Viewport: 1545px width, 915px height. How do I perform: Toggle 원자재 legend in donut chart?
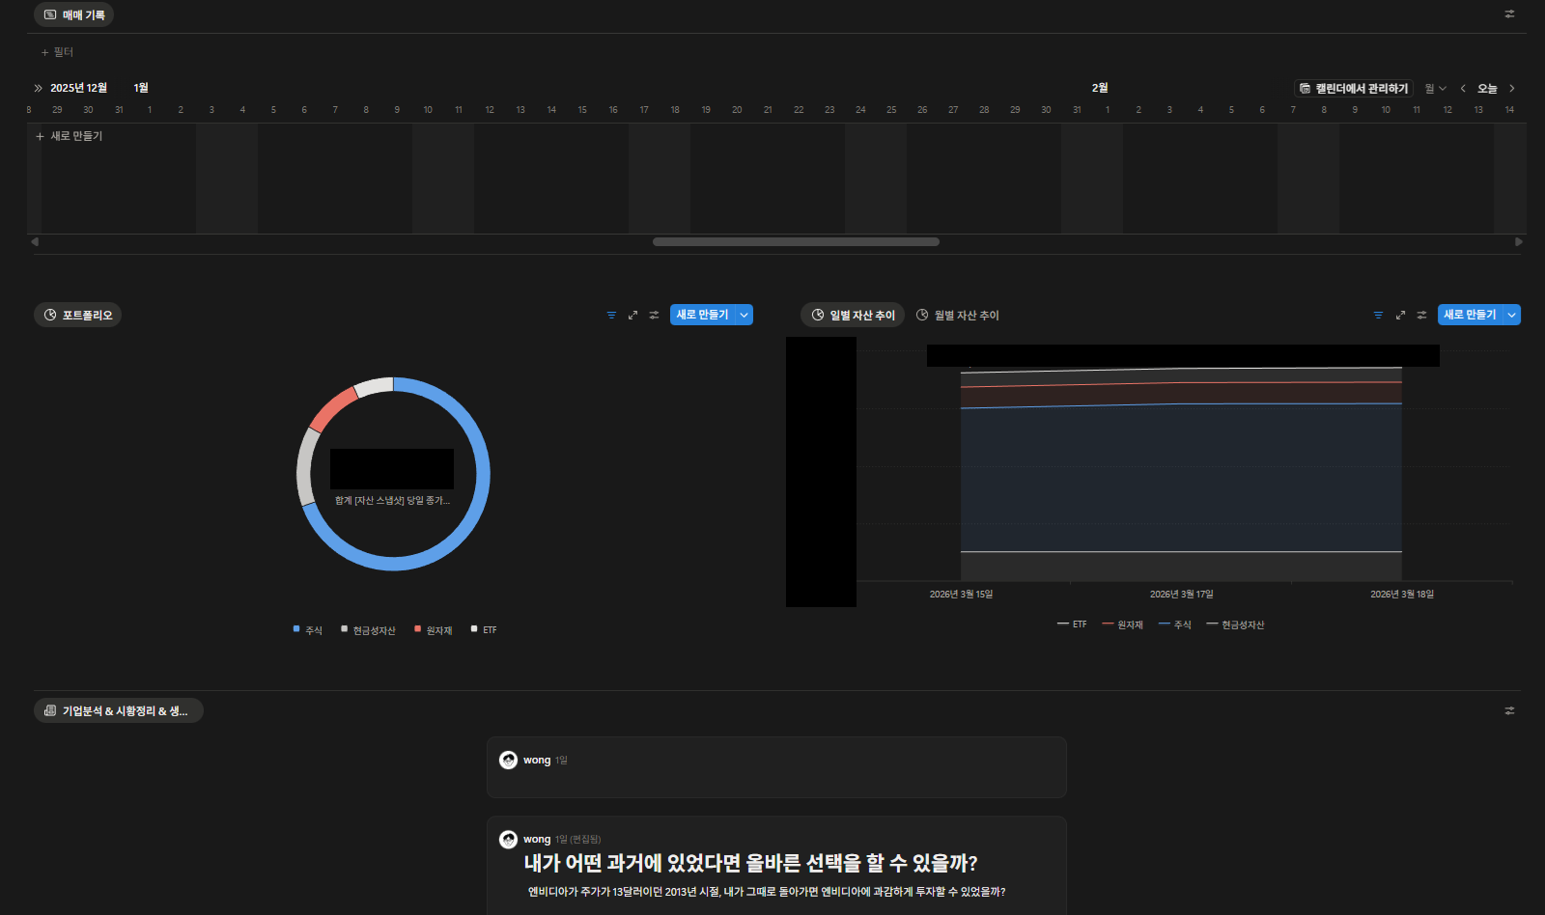(x=434, y=630)
